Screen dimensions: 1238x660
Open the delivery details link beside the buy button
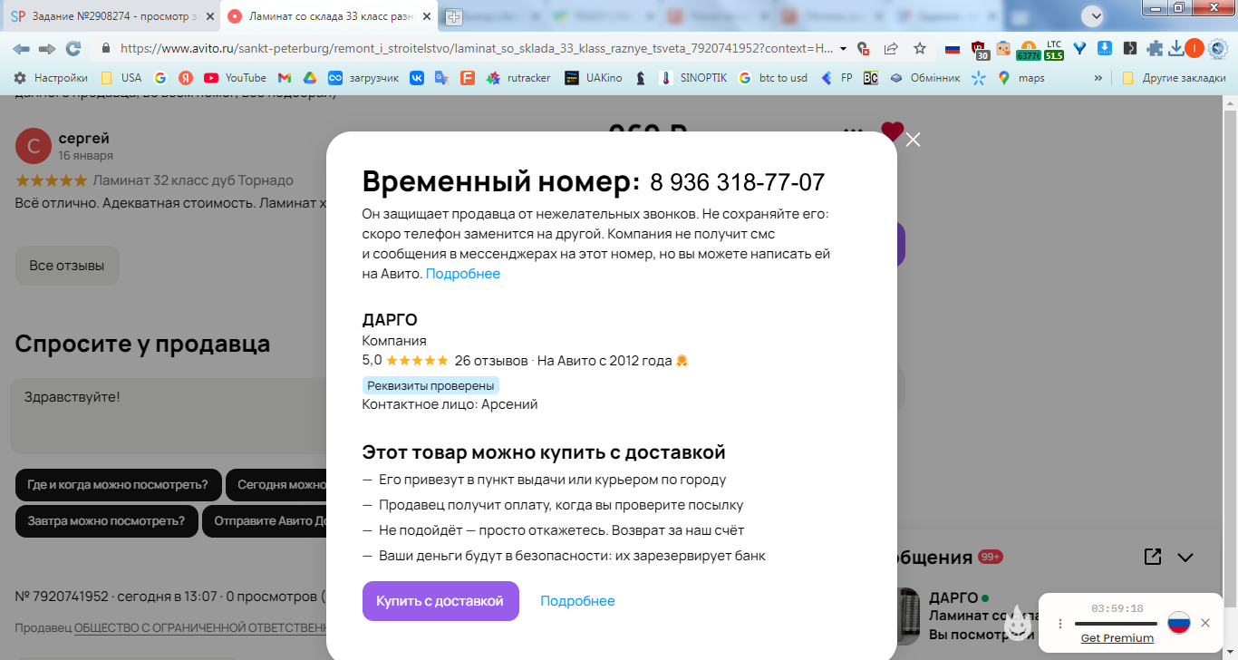577,601
